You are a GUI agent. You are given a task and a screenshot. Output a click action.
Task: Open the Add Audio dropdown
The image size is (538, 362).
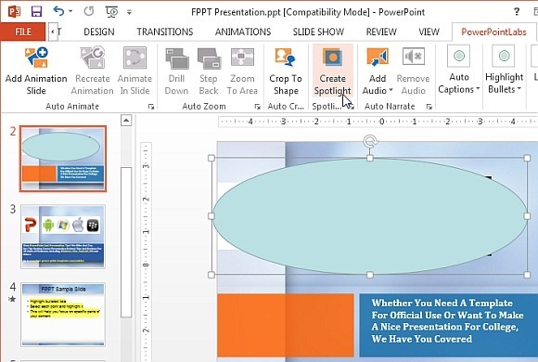[x=378, y=84]
